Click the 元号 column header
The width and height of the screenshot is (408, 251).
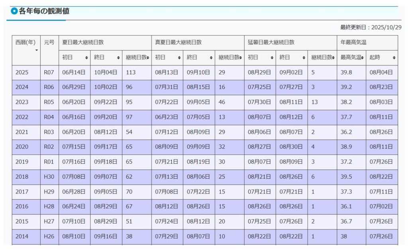click(x=49, y=42)
